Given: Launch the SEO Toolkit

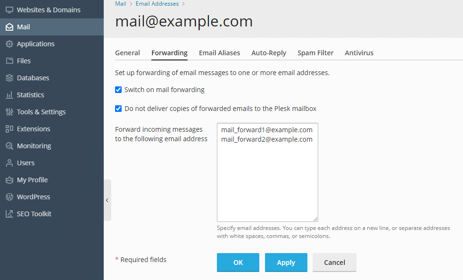Looking at the screenshot, I should [x=33, y=213].
